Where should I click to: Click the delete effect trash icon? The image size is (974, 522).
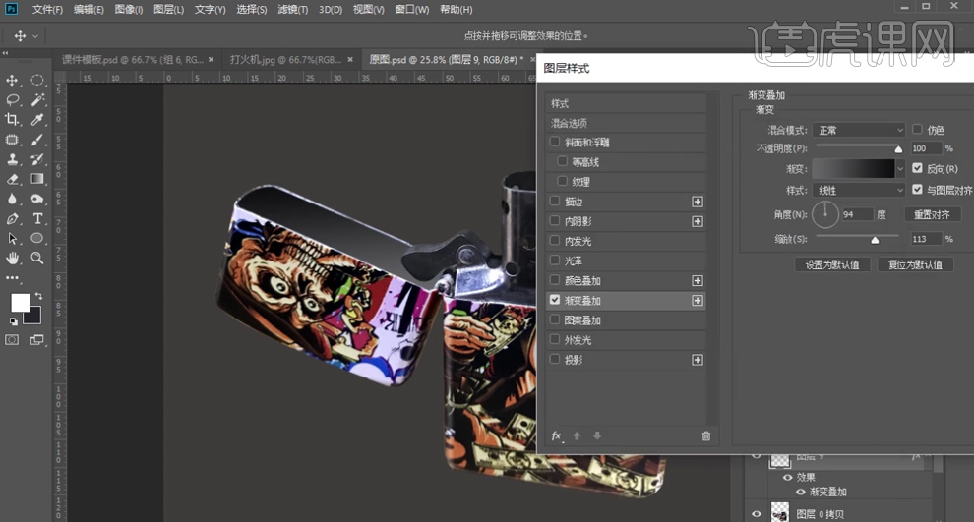click(705, 435)
